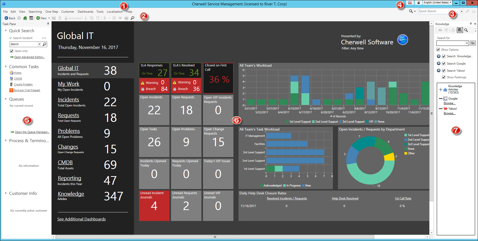
Task: Click the Cut scissors icon
Action: tap(86, 18)
